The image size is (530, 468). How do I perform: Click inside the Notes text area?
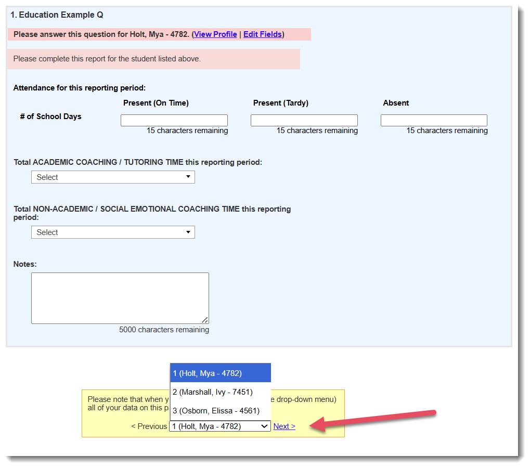120,298
